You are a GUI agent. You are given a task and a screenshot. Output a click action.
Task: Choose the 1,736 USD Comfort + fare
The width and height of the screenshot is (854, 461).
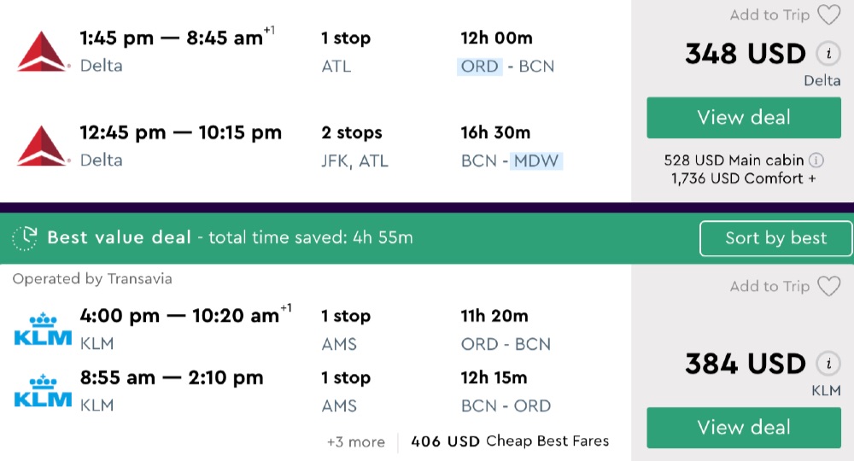743,178
